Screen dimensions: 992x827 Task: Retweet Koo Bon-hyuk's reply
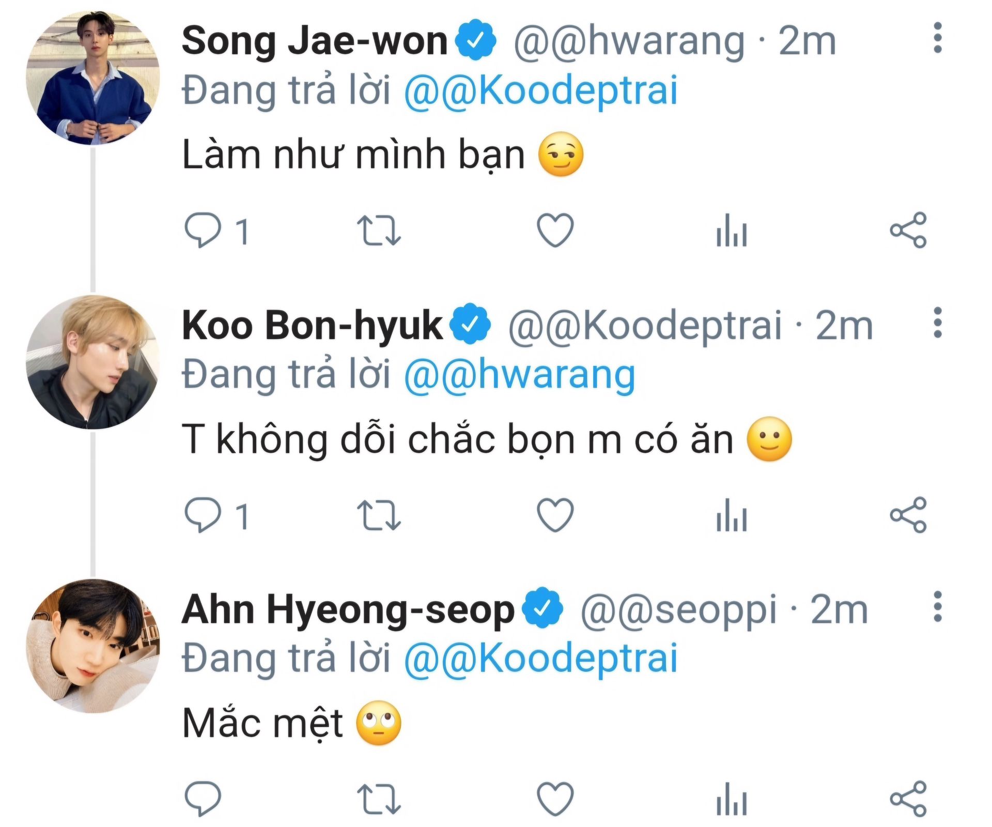pos(379,515)
